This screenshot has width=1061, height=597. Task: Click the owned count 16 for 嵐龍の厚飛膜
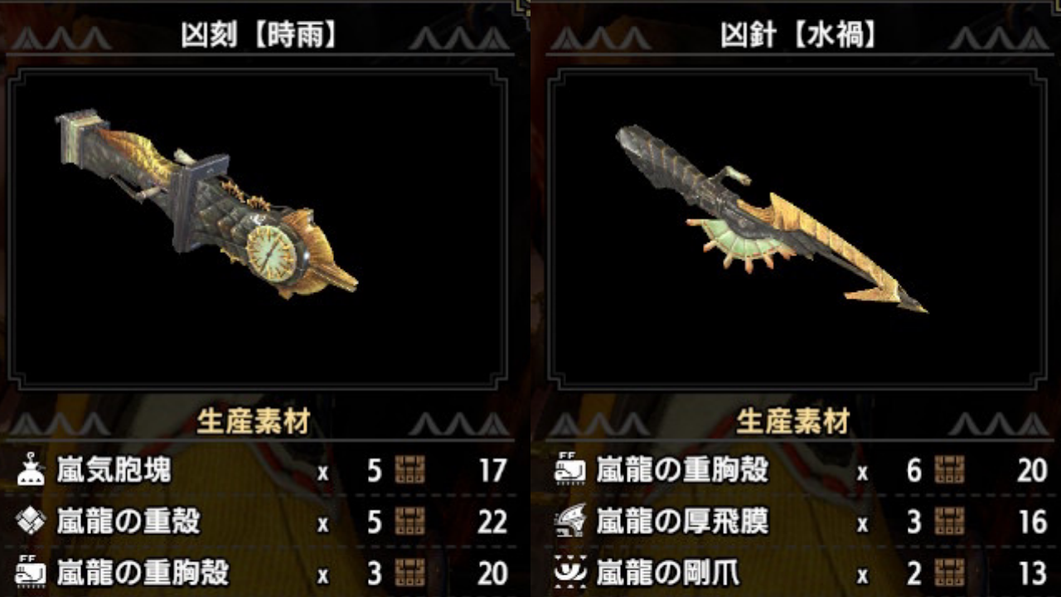click(x=1033, y=522)
